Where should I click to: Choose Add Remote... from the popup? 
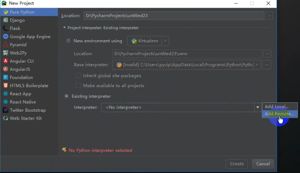(x=280, y=114)
